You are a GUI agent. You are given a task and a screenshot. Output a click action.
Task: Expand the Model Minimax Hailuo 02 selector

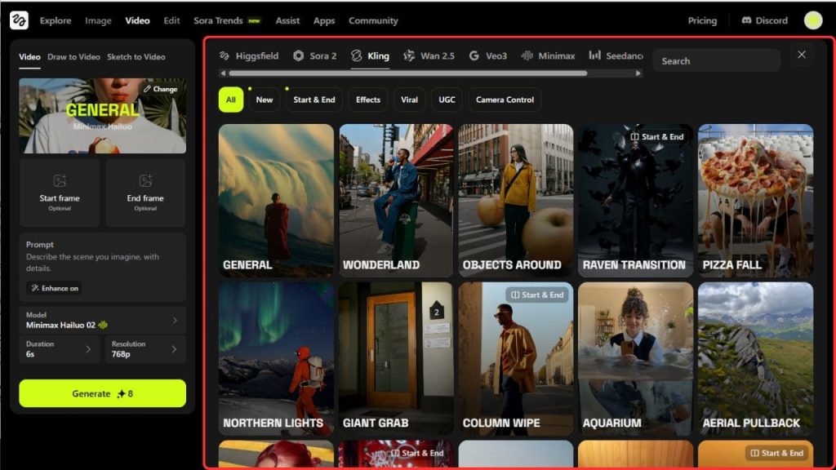tap(102, 321)
